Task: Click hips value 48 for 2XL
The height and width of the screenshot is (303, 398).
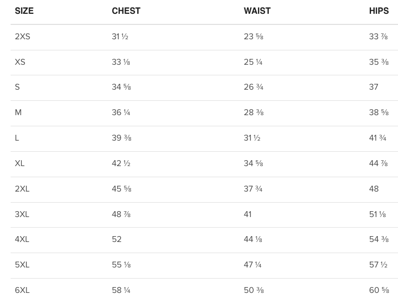Action: [374, 189]
